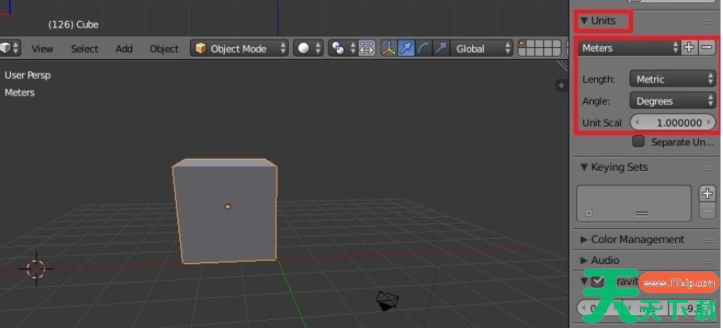Select the translate manipulator arrow

tap(406, 49)
